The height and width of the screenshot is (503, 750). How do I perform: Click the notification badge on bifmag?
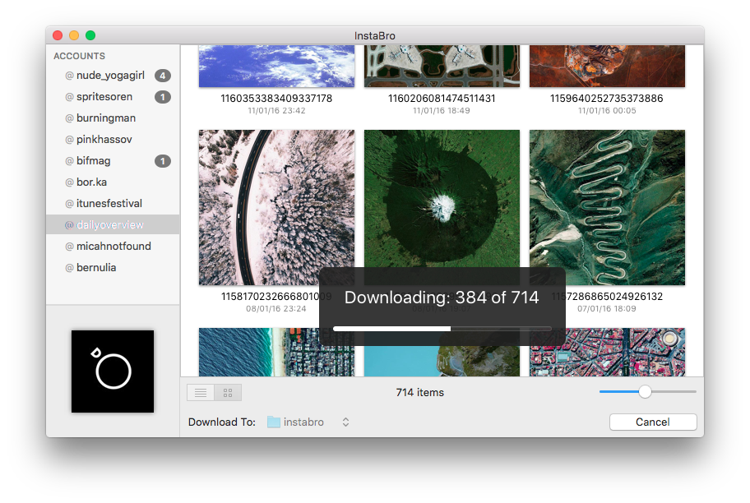point(163,160)
